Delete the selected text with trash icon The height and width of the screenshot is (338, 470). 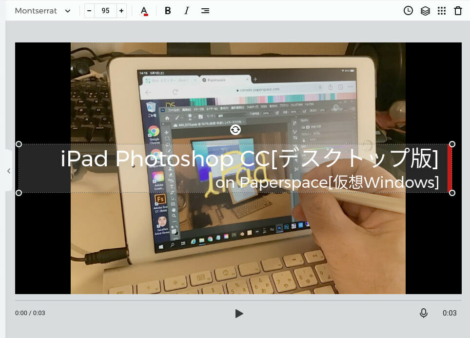pyautogui.click(x=458, y=11)
